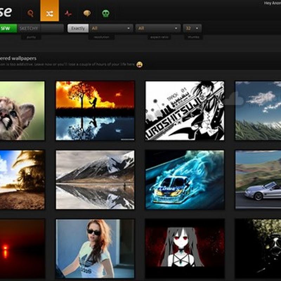This screenshot has height=281, width=281.
Task: Click the Hey Anon greeting text
Action: tap(272, 3)
